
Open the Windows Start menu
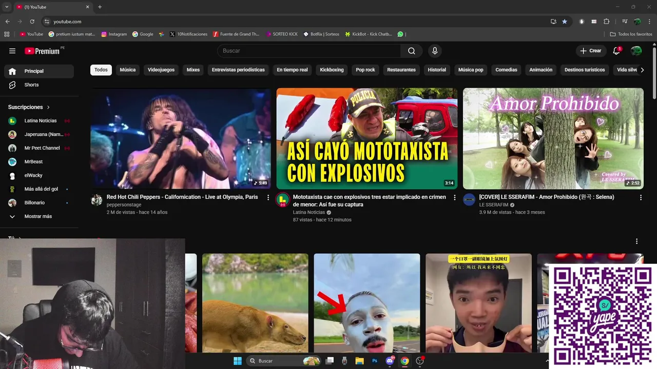(x=238, y=361)
